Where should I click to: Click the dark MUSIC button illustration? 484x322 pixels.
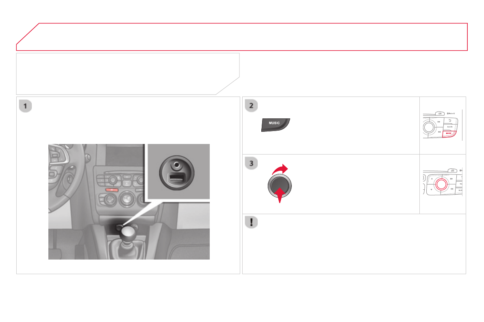(x=276, y=125)
